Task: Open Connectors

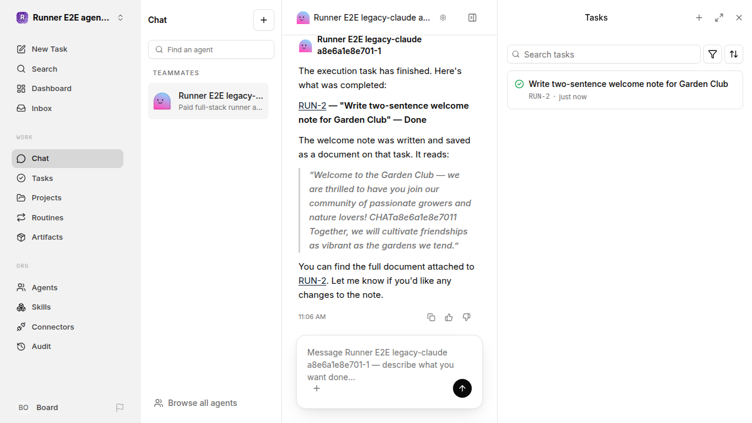Action: click(68, 327)
